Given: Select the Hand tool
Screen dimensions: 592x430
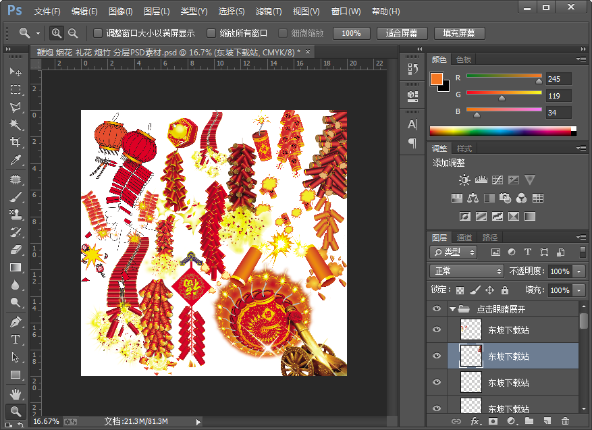Looking at the screenshot, I should (x=15, y=393).
